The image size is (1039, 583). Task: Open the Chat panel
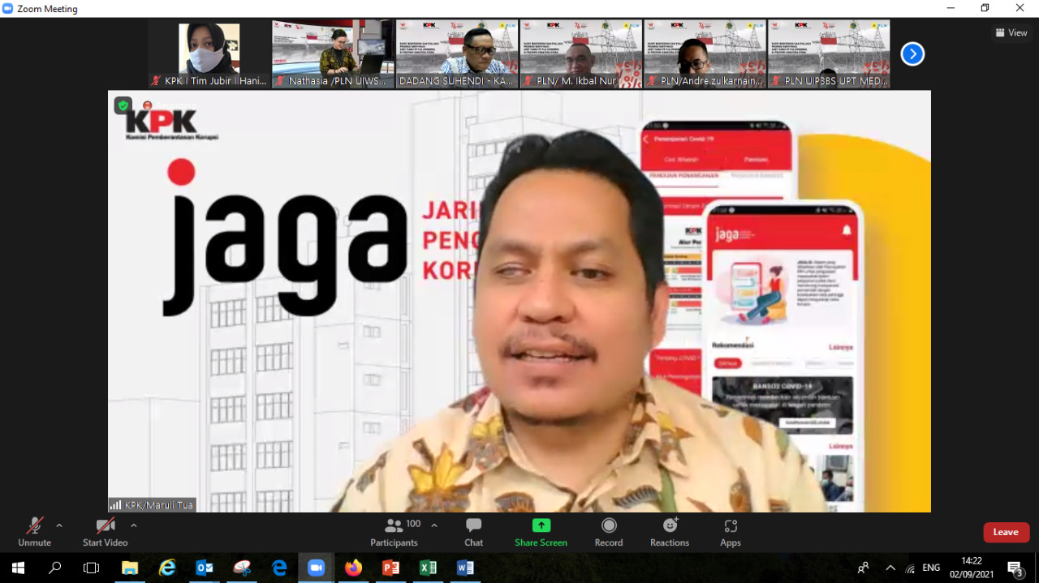tap(474, 532)
